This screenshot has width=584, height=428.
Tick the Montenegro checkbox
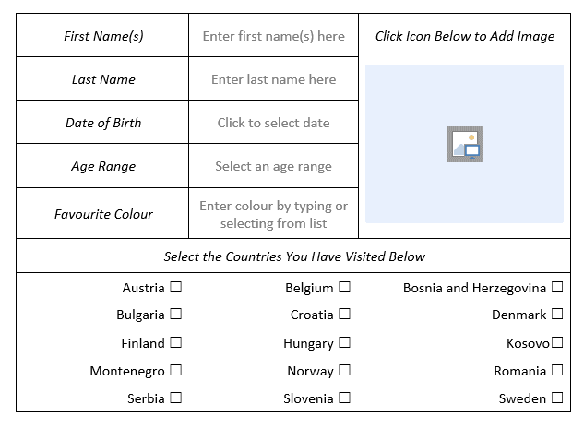[175, 371]
